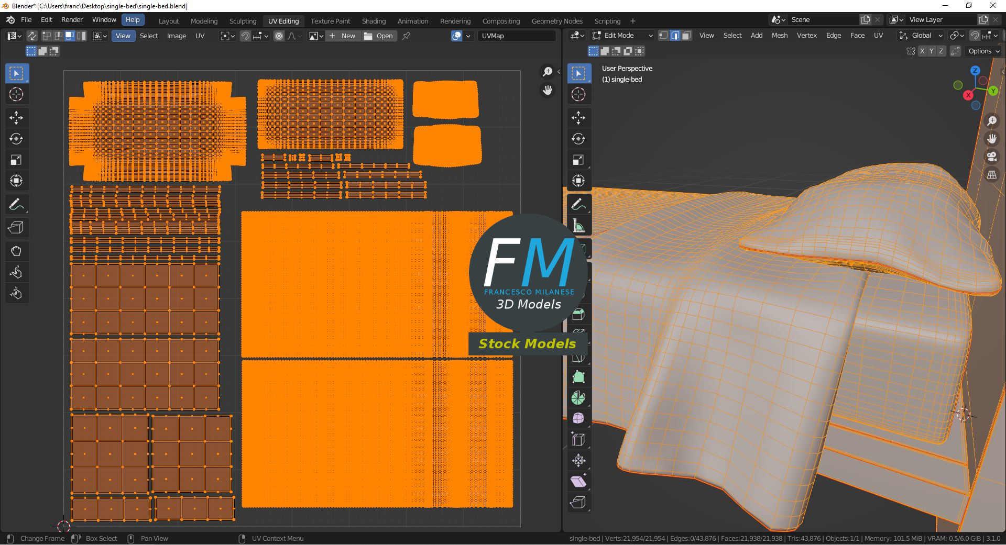Select the Grab sculpt tool in UV editor

(x=16, y=251)
